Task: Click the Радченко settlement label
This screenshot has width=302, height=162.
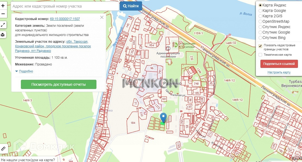Action: (x=172, y=84)
